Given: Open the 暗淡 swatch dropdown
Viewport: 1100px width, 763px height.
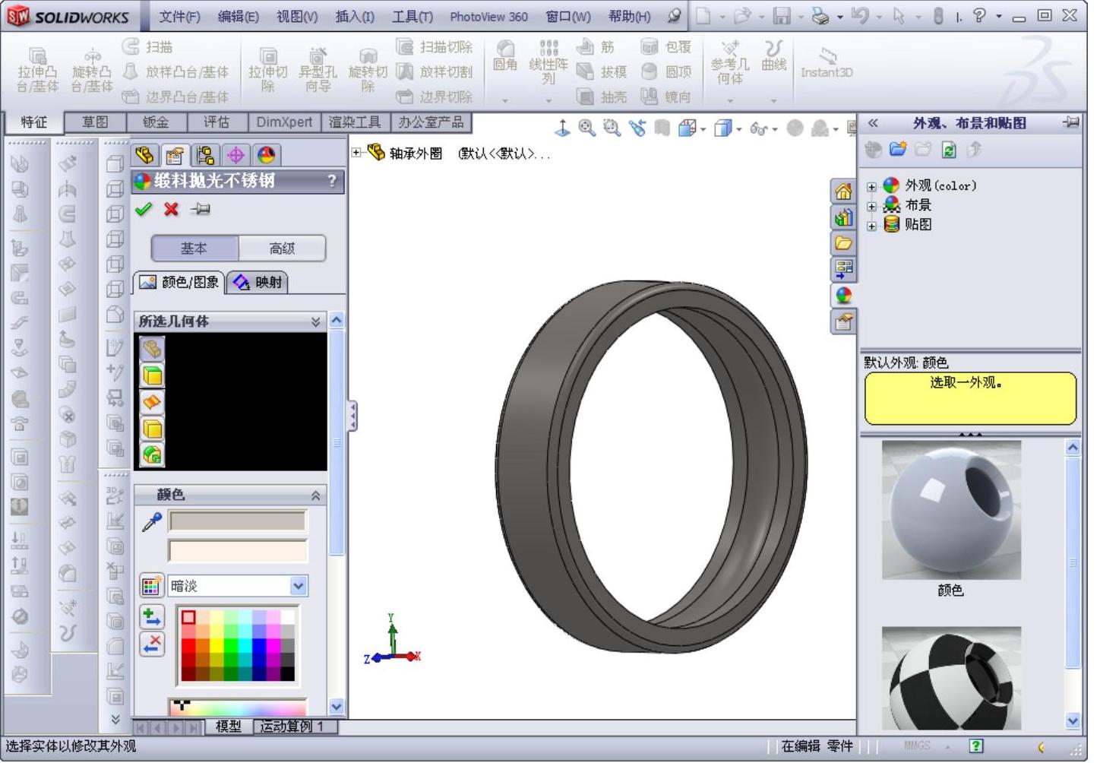Looking at the screenshot, I should tap(299, 586).
